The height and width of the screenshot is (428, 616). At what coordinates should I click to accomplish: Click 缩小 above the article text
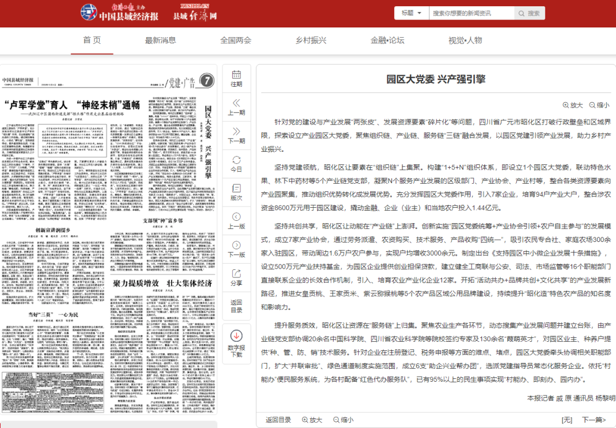[599, 105]
